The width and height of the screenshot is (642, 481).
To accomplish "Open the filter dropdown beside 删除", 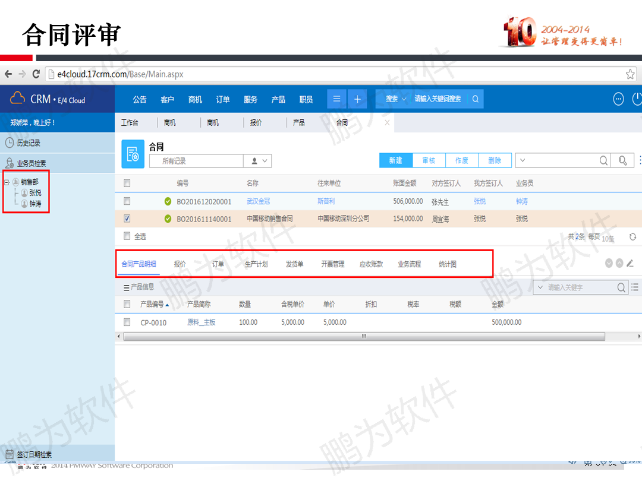I will tap(523, 160).
